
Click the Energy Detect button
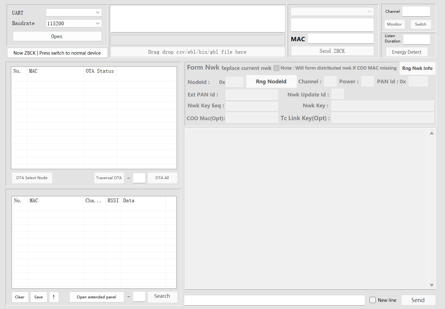coord(406,52)
